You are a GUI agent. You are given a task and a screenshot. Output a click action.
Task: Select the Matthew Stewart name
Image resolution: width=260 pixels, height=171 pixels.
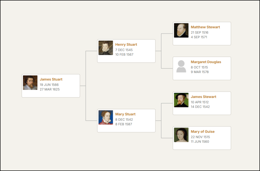(x=205, y=27)
